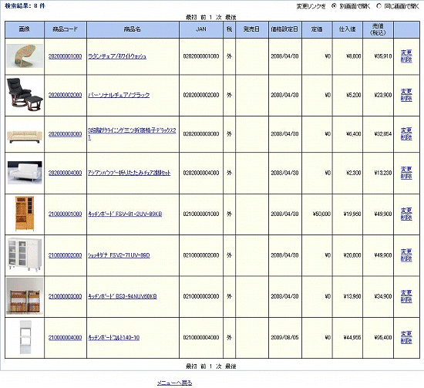Screen dimensions: 424x388
Task: Click 削除 for product 20200001000
Action: [x=406, y=59]
